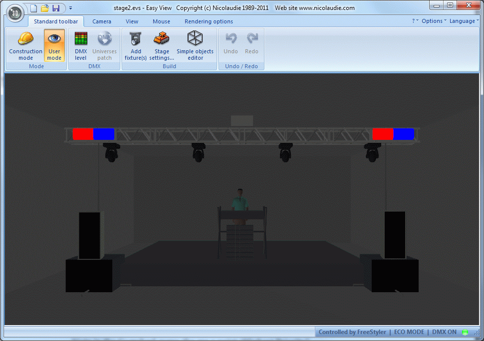This screenshot has width=484, height=341.
Task: Click 'DMX ON' status bar text
Action: pyautogui.click(x=444, y=332)
